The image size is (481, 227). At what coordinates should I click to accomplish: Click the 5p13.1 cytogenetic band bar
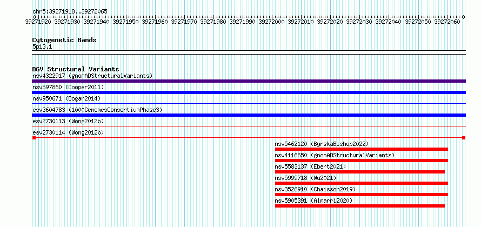point(249,52)
